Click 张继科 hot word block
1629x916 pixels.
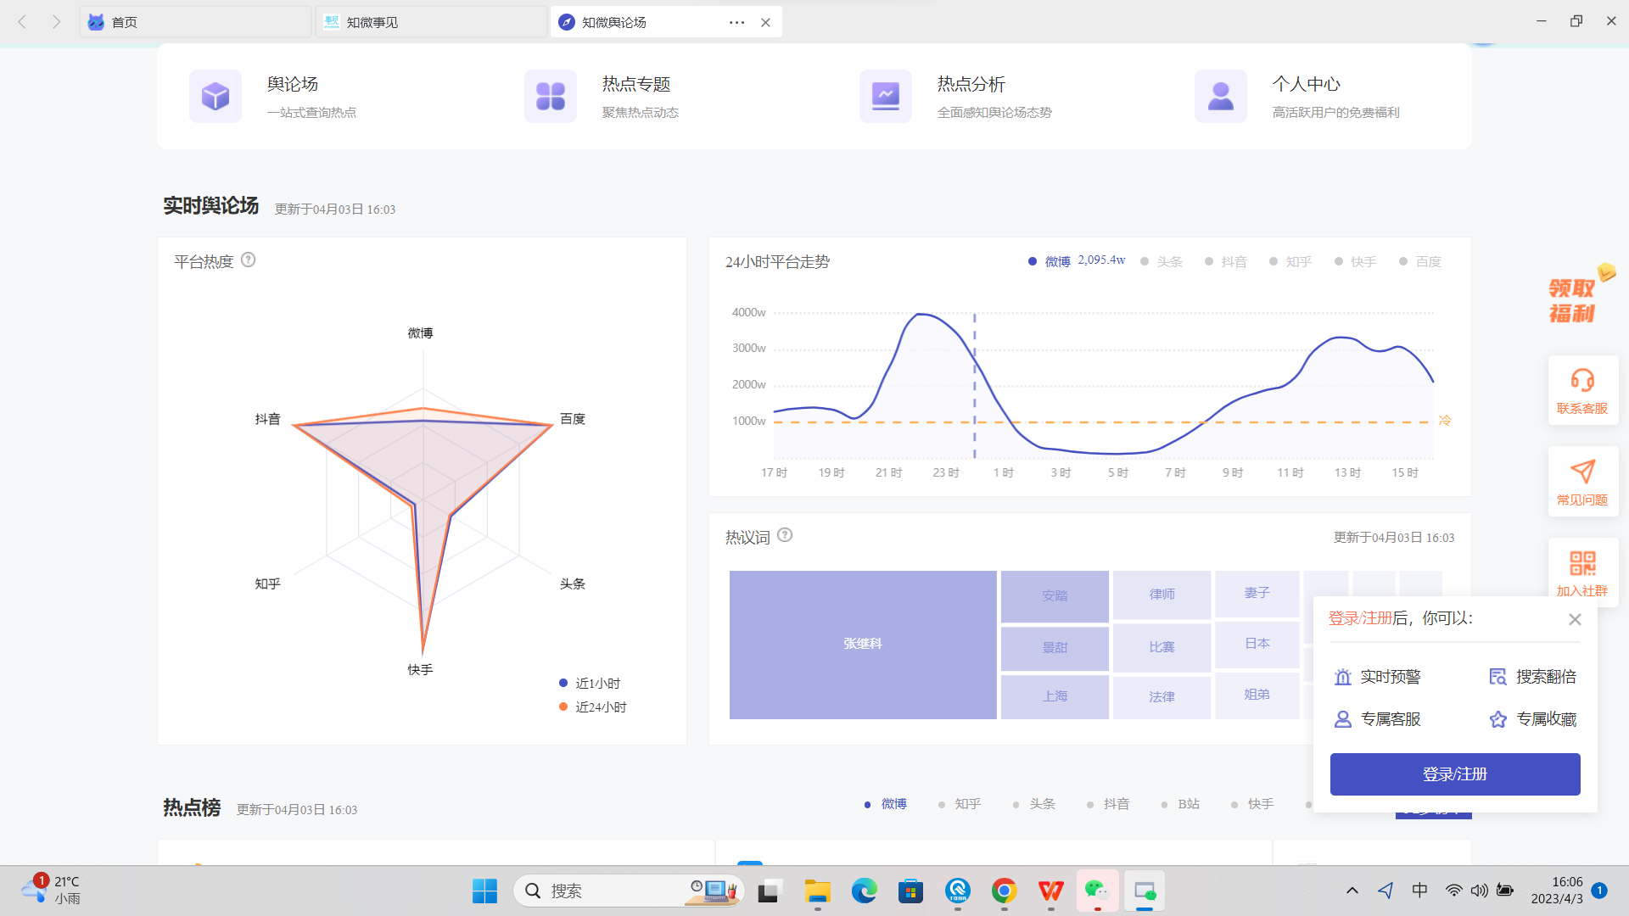tap(863, 645)
